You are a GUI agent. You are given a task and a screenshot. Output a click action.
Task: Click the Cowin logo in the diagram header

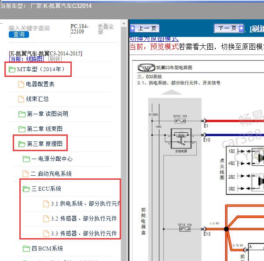pyautogui.click(x=146, y=68)
